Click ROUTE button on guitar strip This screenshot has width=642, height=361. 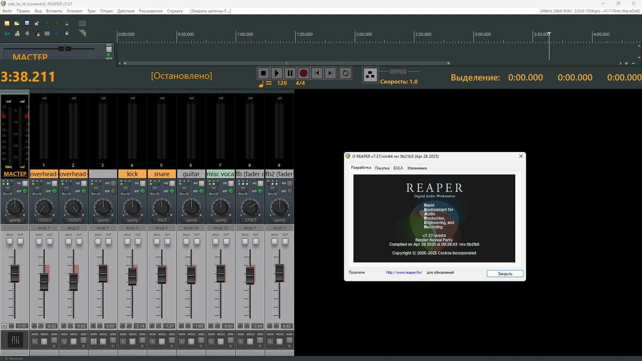tap(184, 190)
